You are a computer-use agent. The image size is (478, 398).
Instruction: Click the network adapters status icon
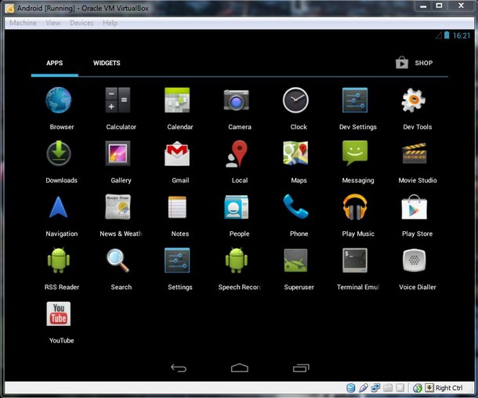[375, 388]
